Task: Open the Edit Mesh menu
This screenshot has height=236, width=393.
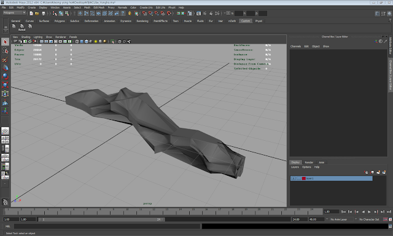Action: [x=99, y=7]
